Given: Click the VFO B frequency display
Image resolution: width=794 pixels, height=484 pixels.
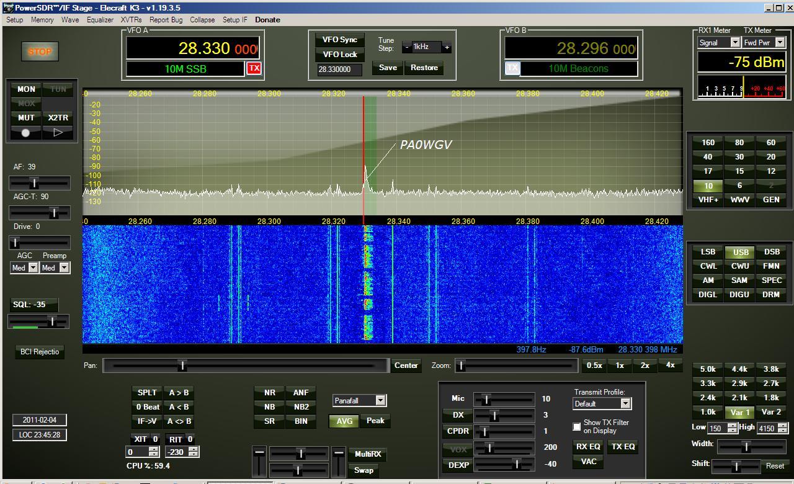Looking at the screenshot, I should point(571,48).
